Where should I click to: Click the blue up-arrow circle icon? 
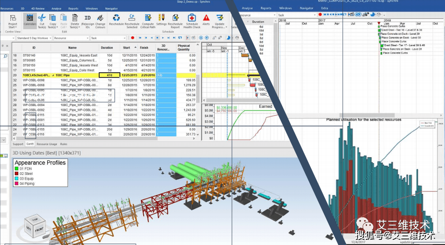pos(201,38)
